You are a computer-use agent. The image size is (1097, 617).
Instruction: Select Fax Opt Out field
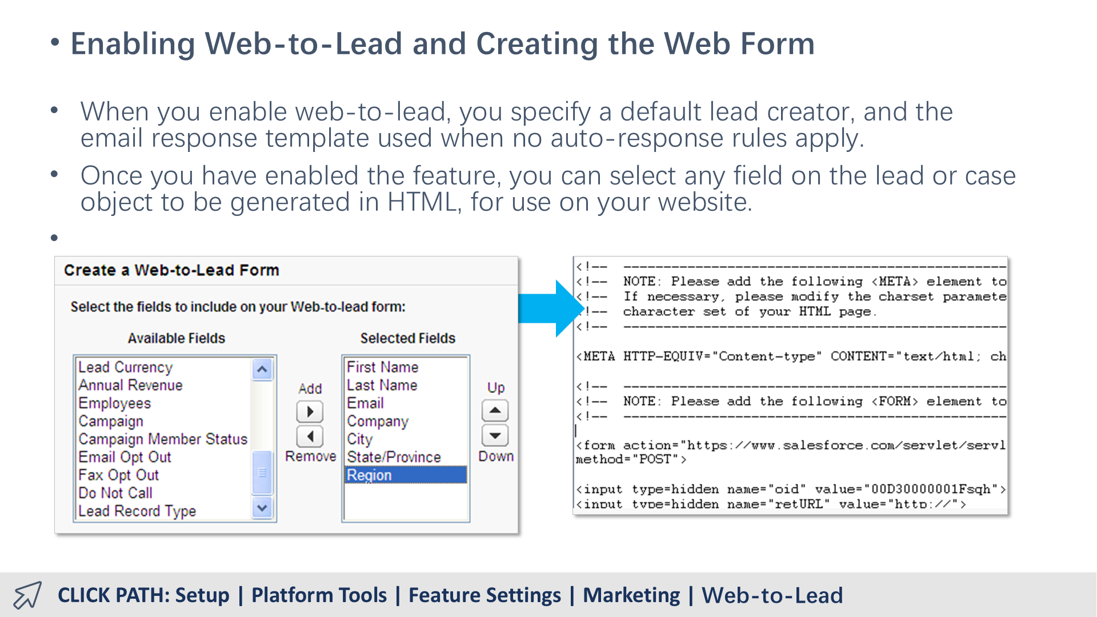click(x=118, y=475)
